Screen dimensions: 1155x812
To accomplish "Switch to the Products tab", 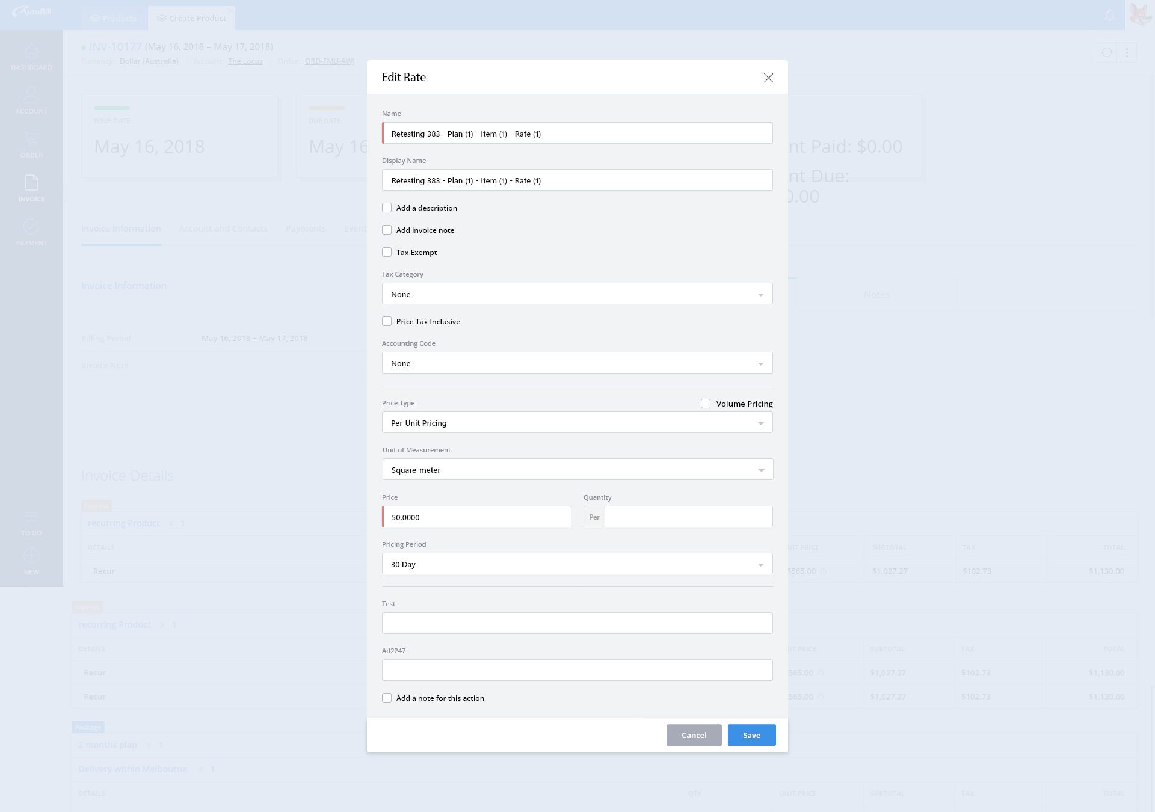I will [x=113, y=18].
